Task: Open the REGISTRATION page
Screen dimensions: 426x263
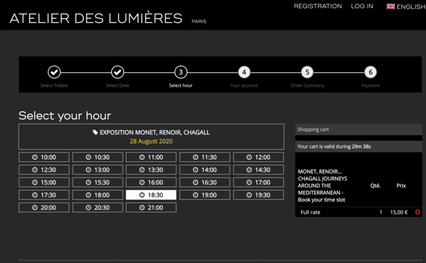Action: [x=318, y=6]
